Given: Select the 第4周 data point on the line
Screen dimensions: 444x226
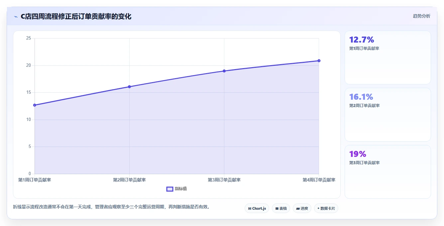Looking at the screenshot, I should coord(319,60).
